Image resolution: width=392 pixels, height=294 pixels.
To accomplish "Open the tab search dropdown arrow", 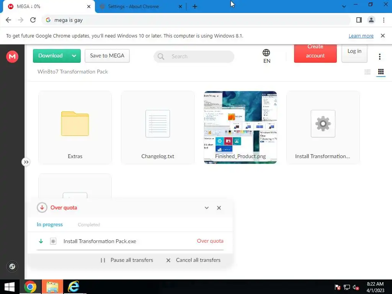I will point(344,7).
